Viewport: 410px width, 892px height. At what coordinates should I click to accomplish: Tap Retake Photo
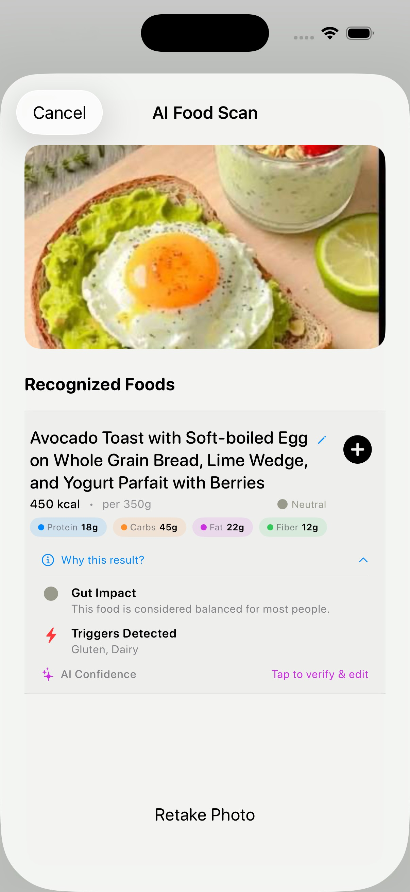coord(205,815)
